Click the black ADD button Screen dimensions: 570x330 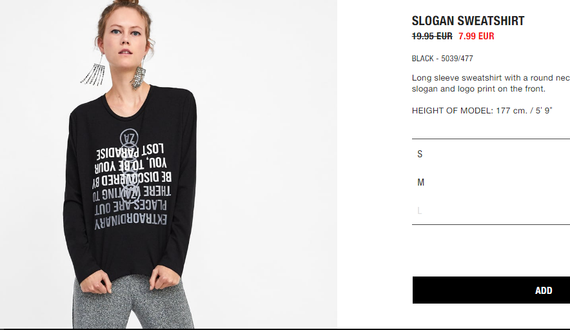click(x=491, y=290)
